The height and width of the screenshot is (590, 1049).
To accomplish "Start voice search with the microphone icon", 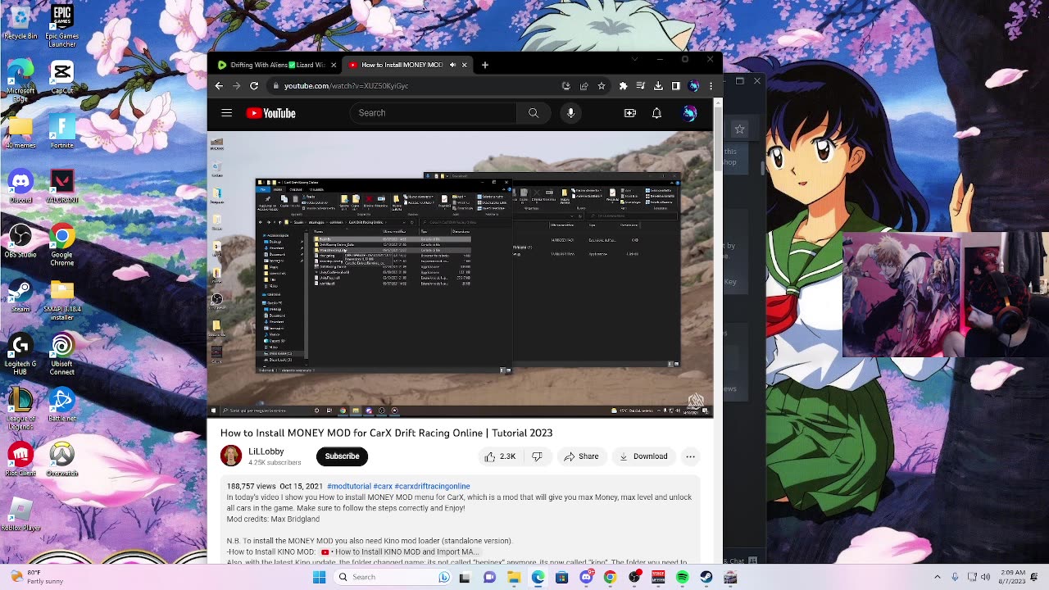I will tap(571, 113).
